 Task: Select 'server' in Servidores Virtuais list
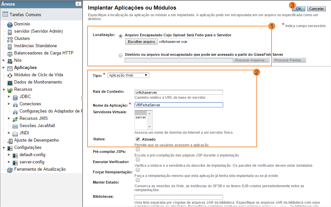click(x=141, y=117)
